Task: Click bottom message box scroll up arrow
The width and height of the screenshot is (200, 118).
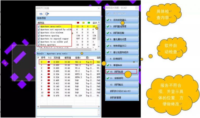Action: tap(99, 110)
